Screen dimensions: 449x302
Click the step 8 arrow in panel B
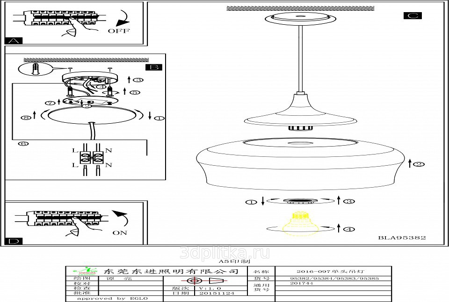[x=28, y=116]
